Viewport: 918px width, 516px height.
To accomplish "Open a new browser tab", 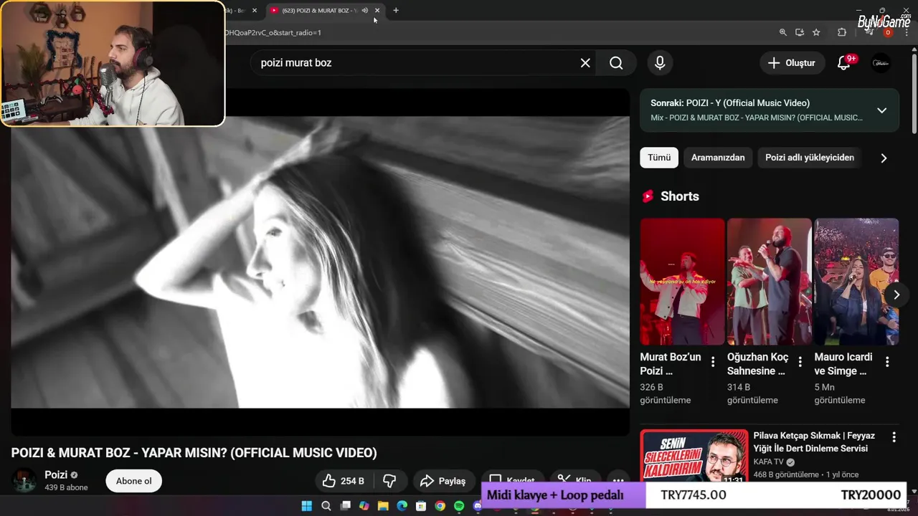I will 396,11.
